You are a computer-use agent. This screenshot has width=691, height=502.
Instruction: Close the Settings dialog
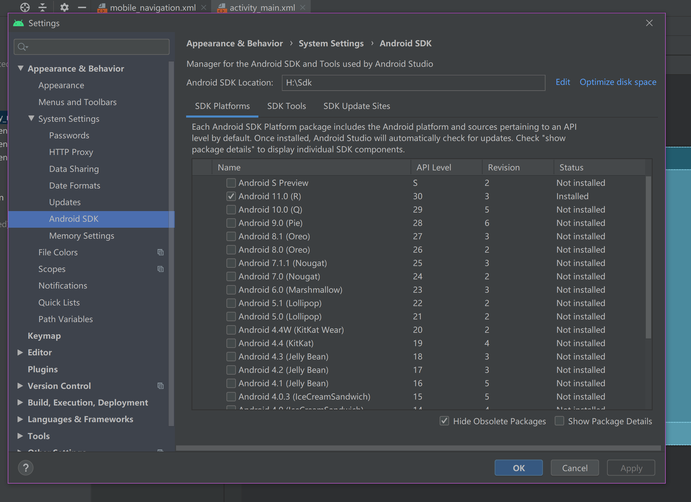[649, 23]
